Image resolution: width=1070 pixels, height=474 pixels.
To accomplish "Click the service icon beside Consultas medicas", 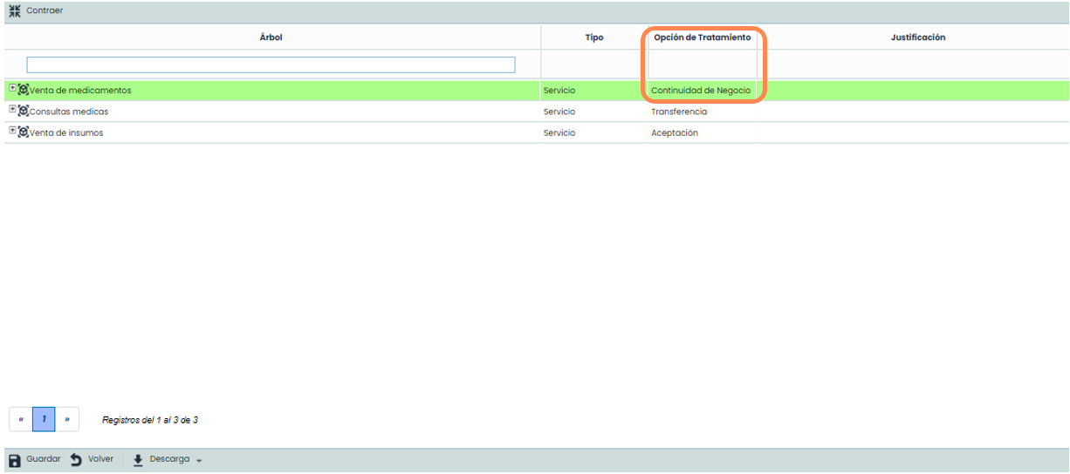I will pos(24,112).
